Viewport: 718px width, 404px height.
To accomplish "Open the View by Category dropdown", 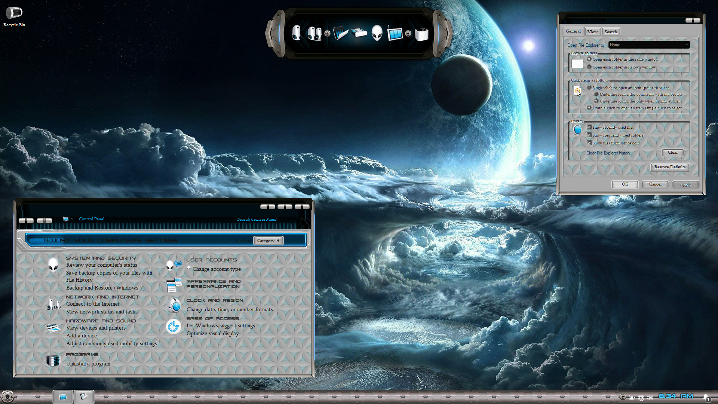I will tap(268, 241).
